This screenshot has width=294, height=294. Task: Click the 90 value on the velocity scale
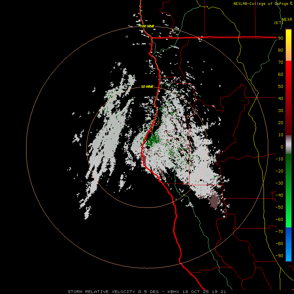click(281, 38)
